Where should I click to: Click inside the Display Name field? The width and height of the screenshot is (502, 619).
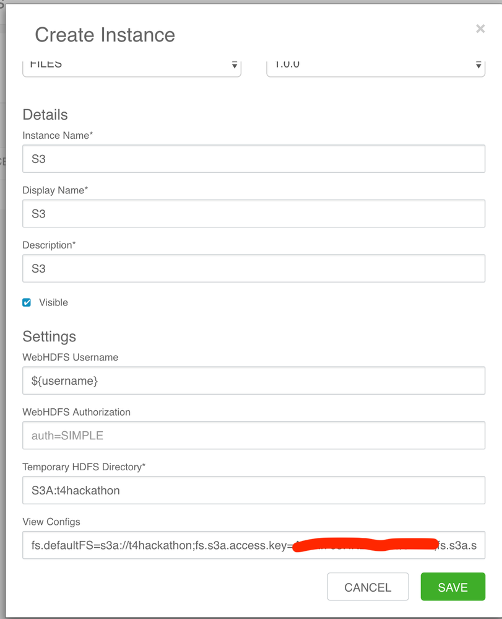(x=254, y=214)
